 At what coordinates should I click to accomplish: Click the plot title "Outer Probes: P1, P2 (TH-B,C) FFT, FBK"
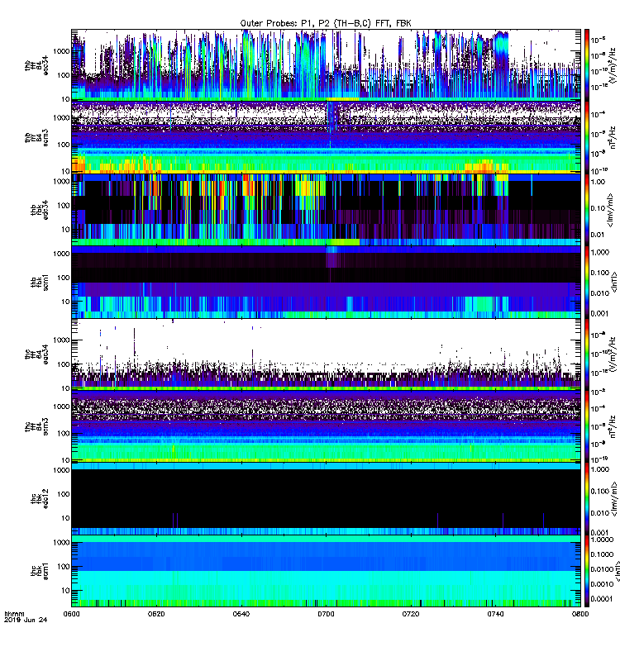coord(326,23)
